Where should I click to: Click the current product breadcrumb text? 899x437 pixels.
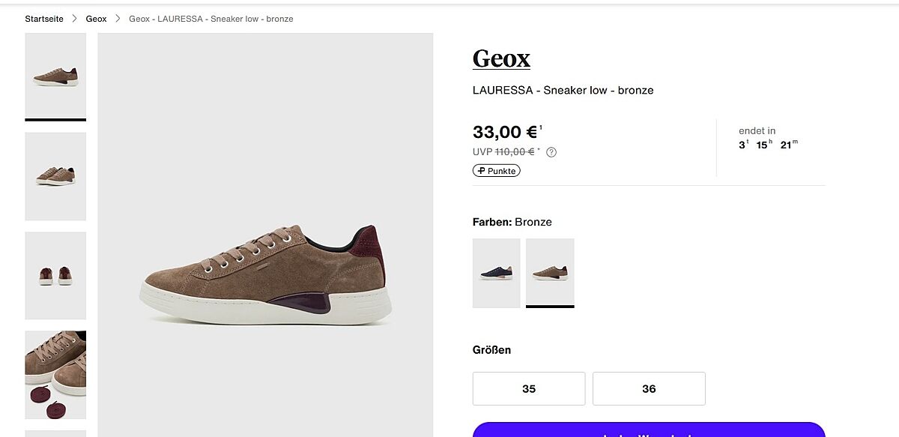pyautogui.click(x=211, y=19)
